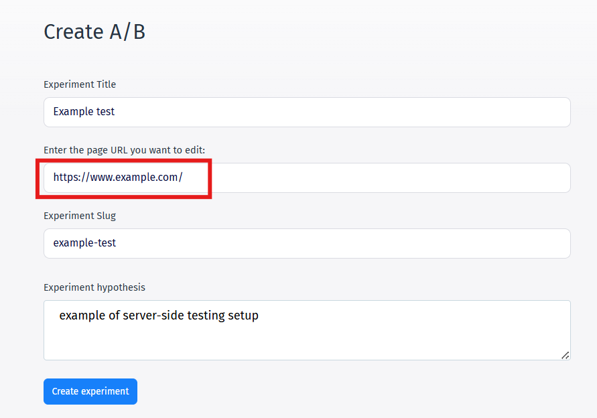Click the "Create A/B" page heading
The image size is (597, 418).
(x=94, y=31)
